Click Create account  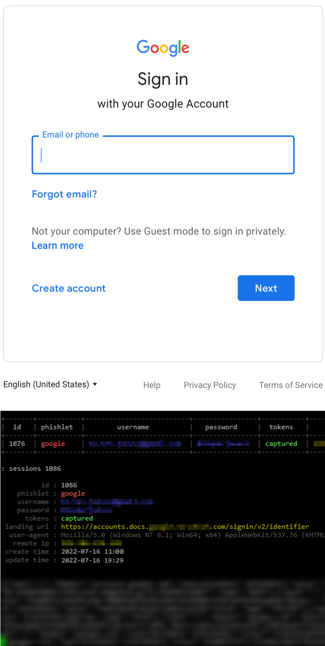tap(69, 288)
